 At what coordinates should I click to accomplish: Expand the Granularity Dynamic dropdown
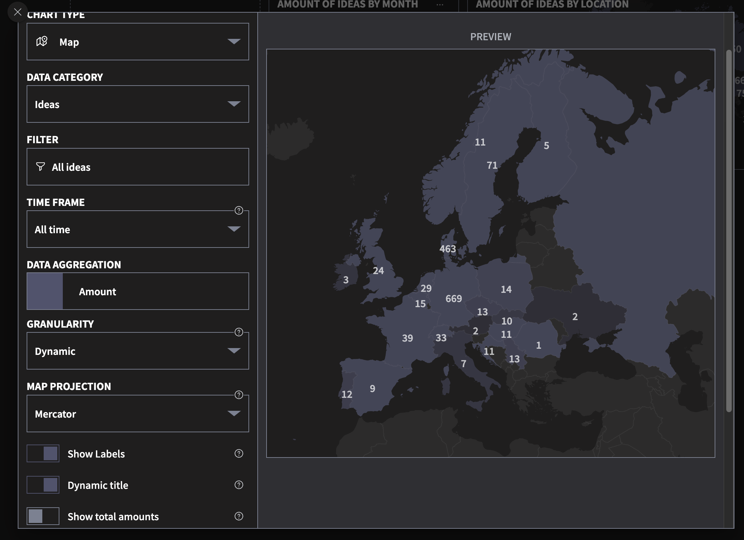(x=138, y=351)
